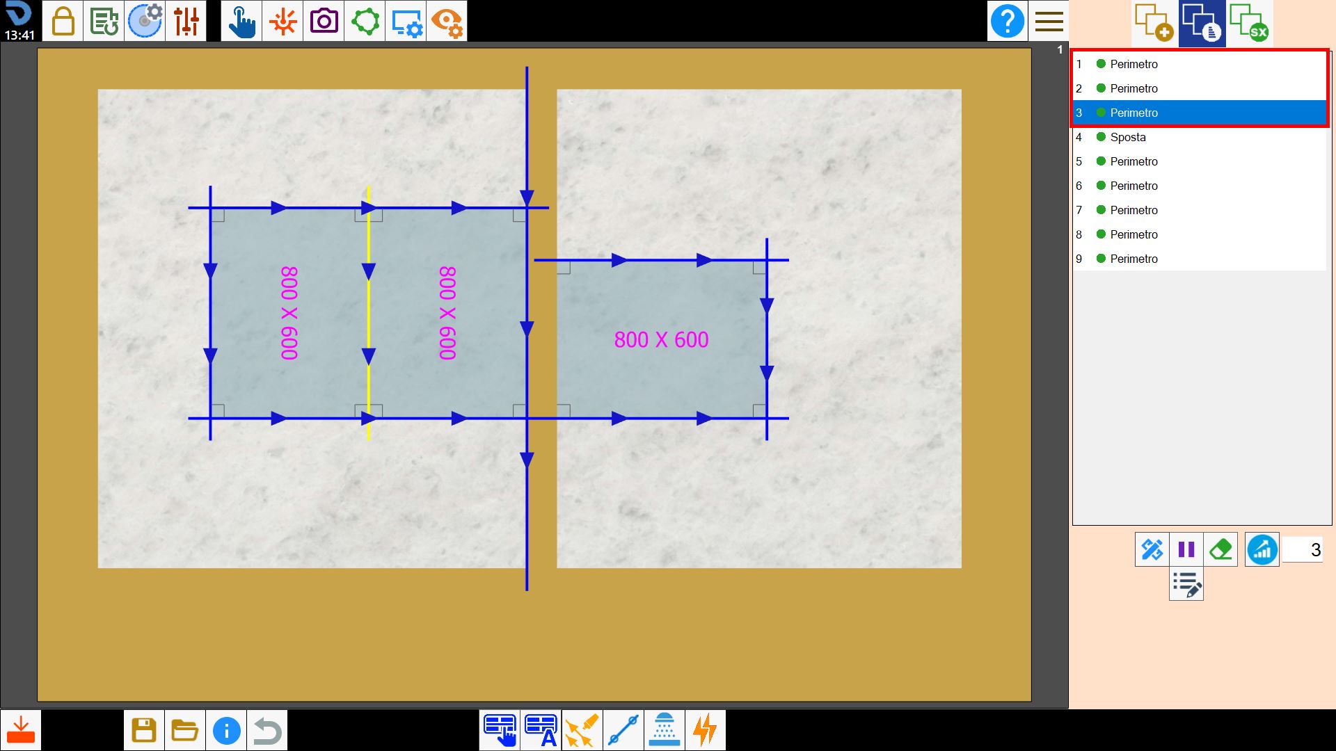Open the sliders adjustment settings icon
The height and width of the screenshot is (751, 1336).
(186, 21)
